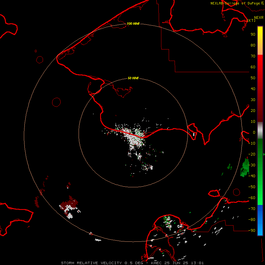Image resolution: width=265 pixels, height=265 pixels.
Task: Click the "13:01" timestamp
Action: (197, 263)
